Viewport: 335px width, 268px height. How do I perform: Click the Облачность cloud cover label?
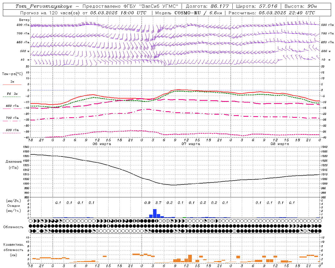click(x=13, y=227)
